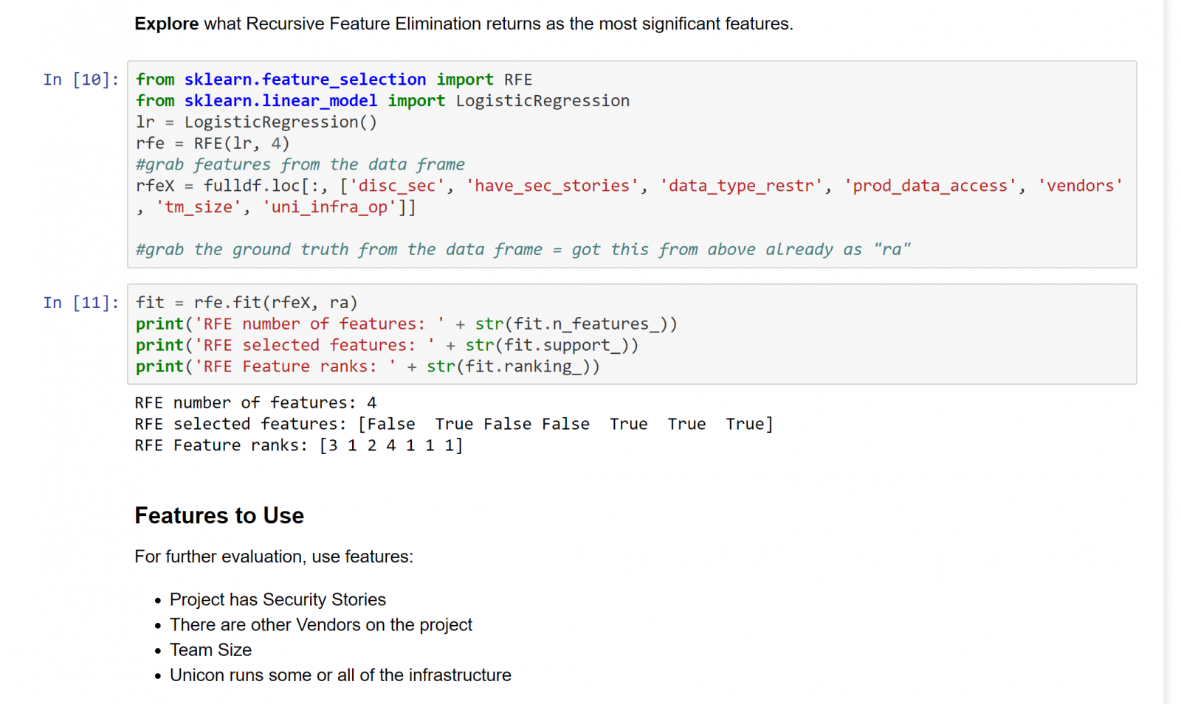The height and width of the screenshot is (704, 1181).
Task: Click the print statement for RFE Feature ranks
Action: (368, 367)
